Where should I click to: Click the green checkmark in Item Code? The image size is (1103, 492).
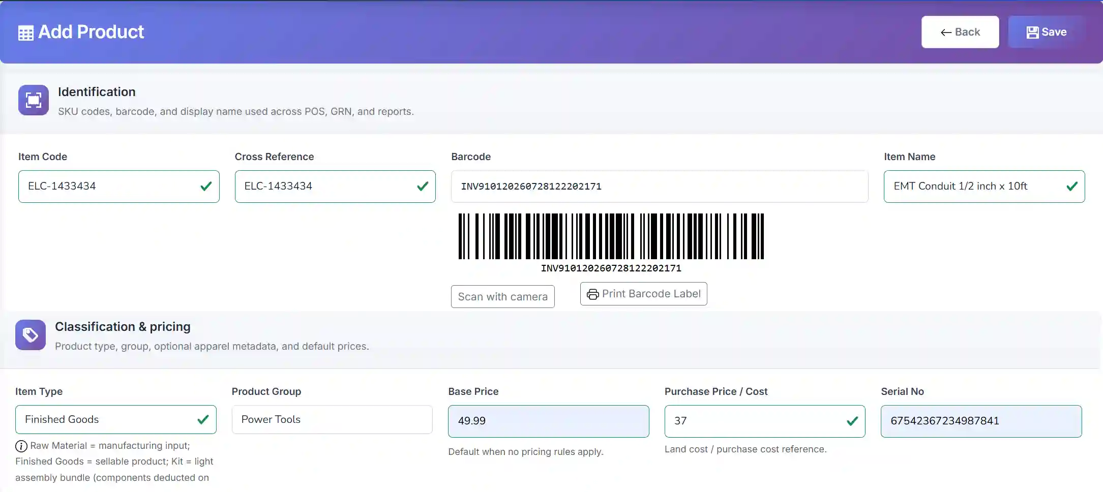(206, 186)
